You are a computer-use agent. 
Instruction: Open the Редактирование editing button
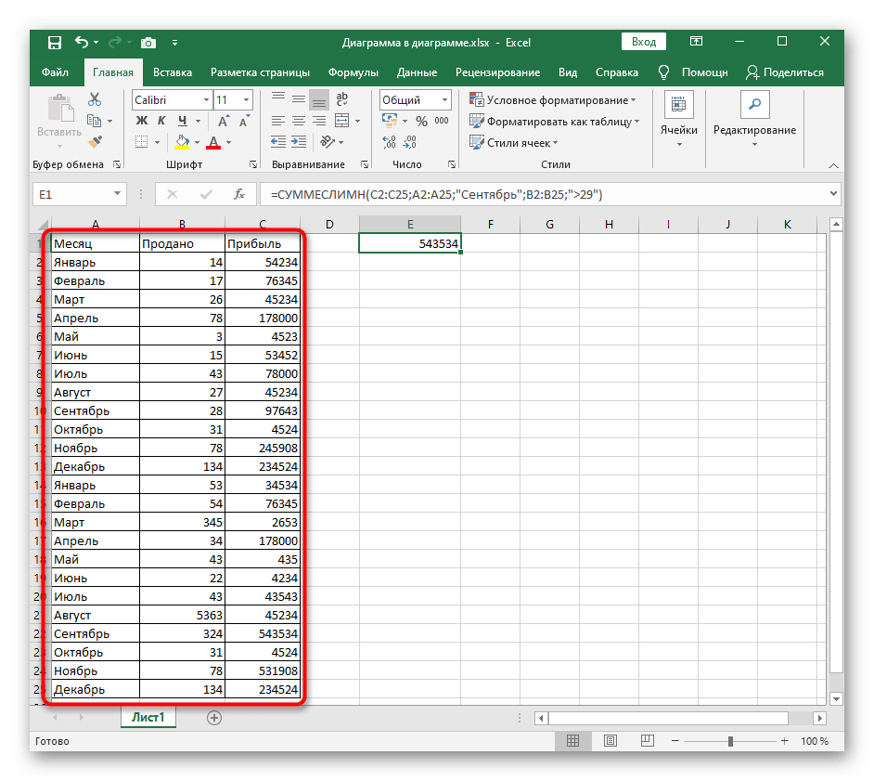pyautogui.click(x=754, y=121)
